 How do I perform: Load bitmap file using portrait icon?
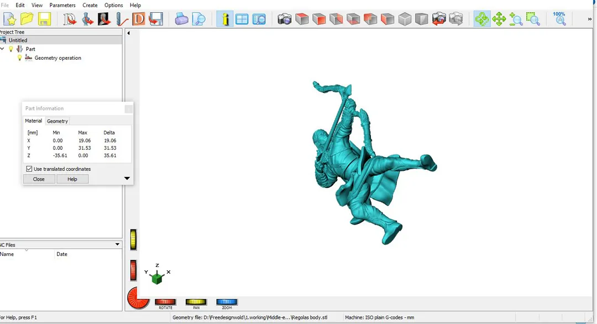tap(104, 19)
